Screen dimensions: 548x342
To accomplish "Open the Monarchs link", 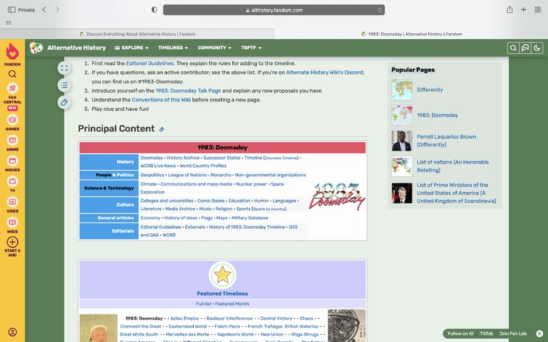I will click(221, 175).
